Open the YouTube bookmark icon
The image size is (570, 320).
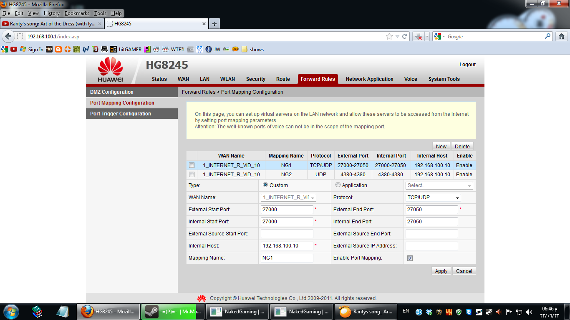pyautogui.click(x=14, y=49)
